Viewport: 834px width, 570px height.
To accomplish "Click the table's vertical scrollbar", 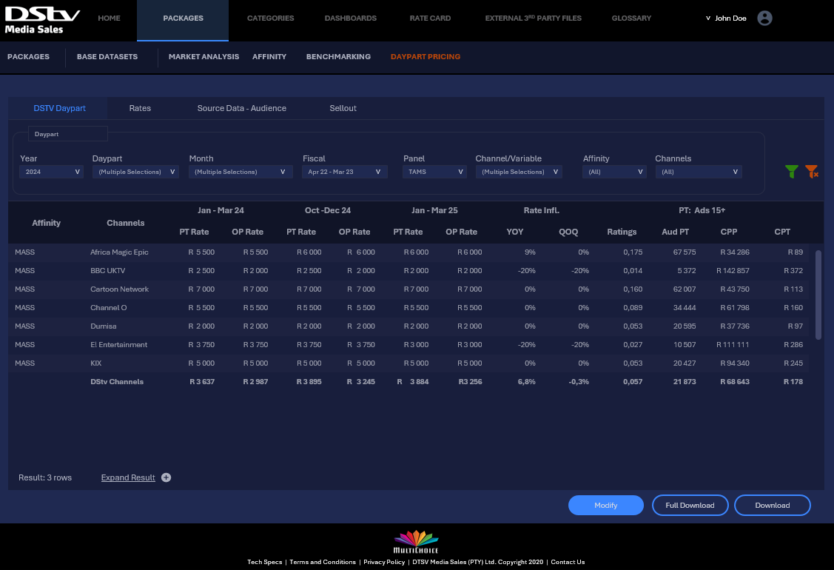I will [x=818, y=295].
